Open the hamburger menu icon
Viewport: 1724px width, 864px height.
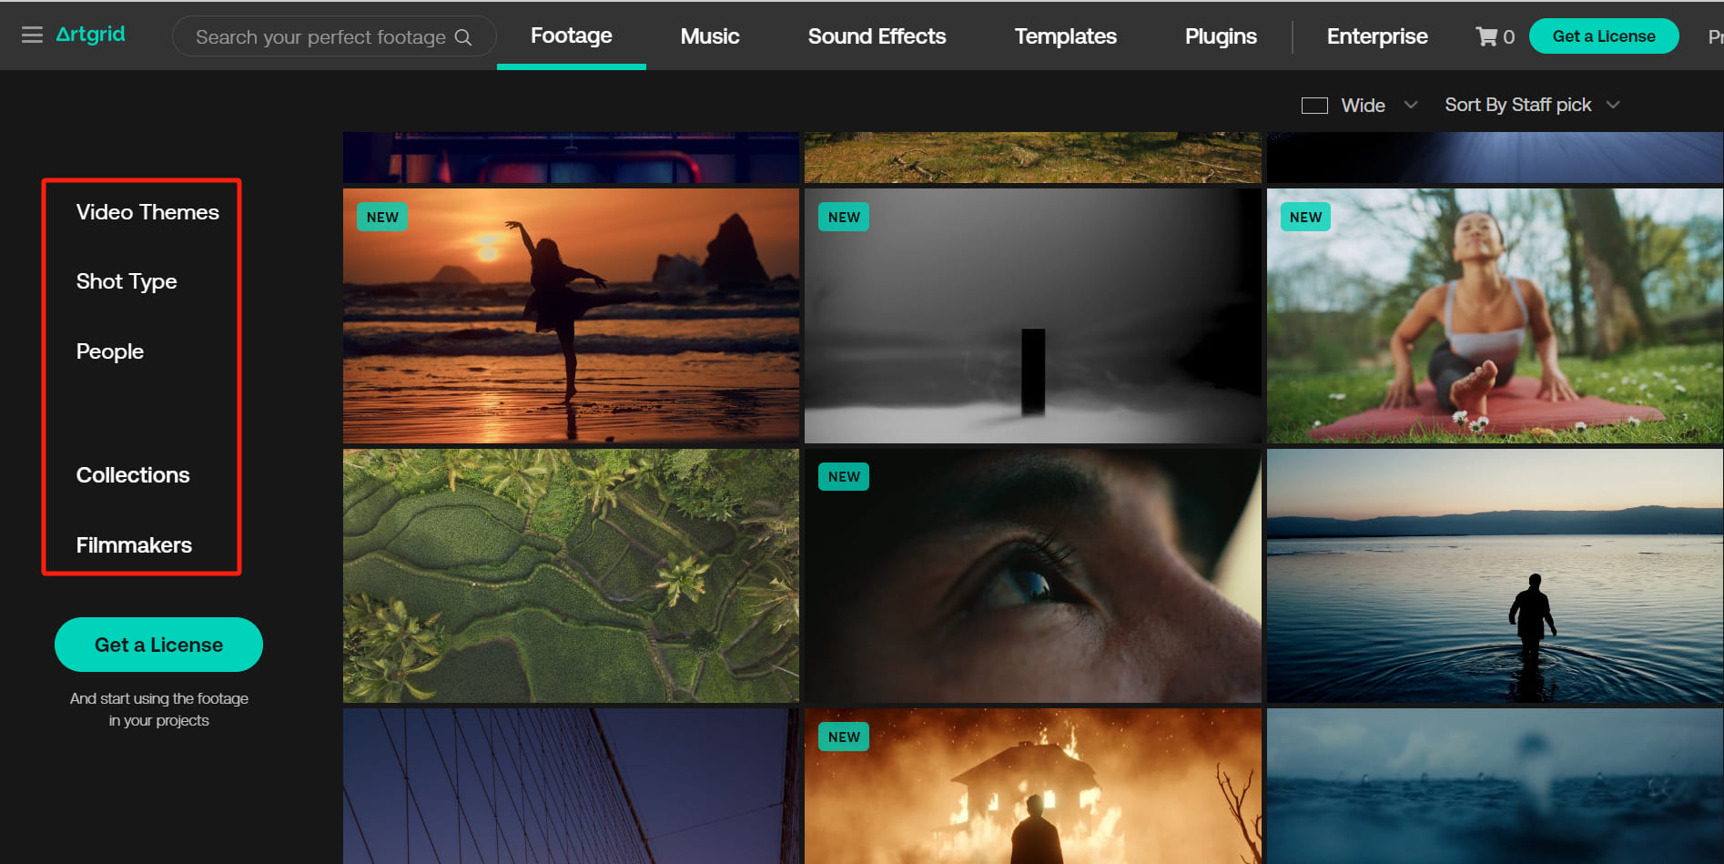tap(32, 36)
